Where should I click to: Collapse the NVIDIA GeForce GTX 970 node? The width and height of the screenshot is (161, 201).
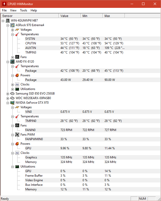(8, 103)
